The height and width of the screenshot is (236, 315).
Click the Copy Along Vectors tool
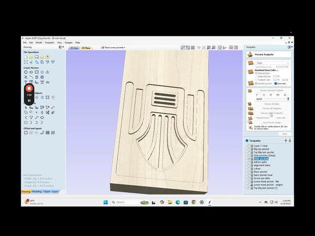(x=42, y=133)
